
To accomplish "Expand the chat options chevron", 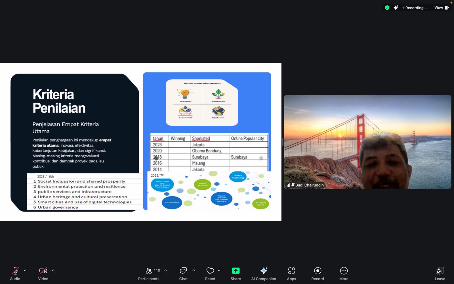I will [x=194, y=271].
